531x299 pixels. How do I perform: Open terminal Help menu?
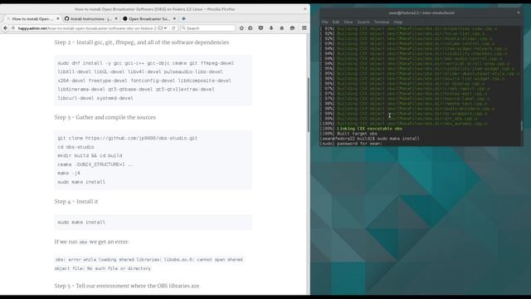pyautogui.click(x=398, y=22)
